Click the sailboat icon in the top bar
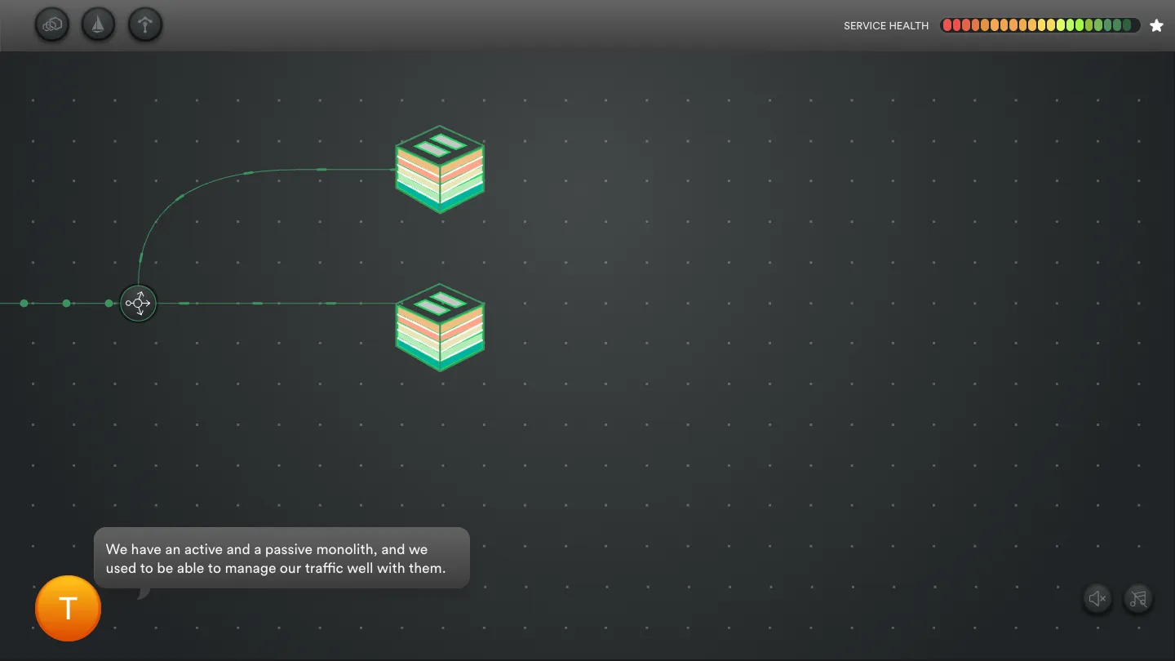The width and height of the screenshot is (1175, 661). 99,25
